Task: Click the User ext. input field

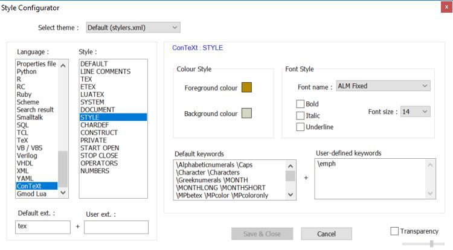Action: (x=116, y=226)
